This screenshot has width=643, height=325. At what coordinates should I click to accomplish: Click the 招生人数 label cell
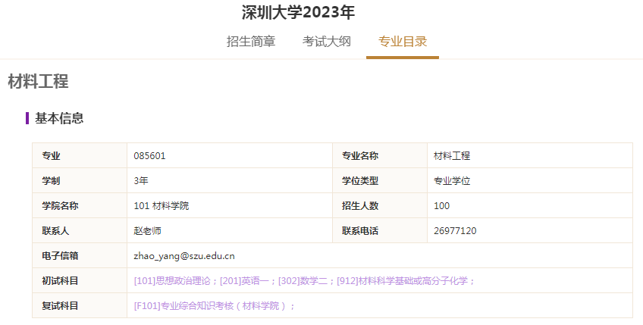tap(380, 206)
